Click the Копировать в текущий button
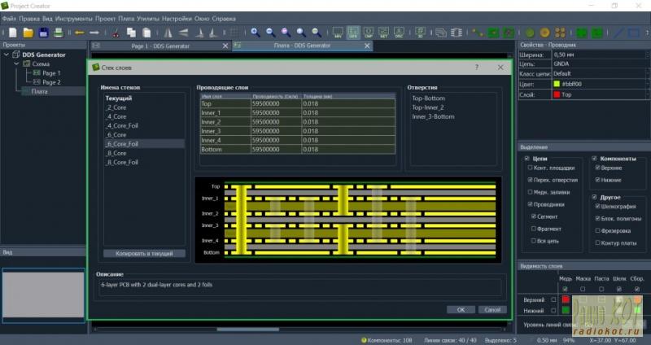This screenshot has width=651, height=345. (x=144, y=254)
